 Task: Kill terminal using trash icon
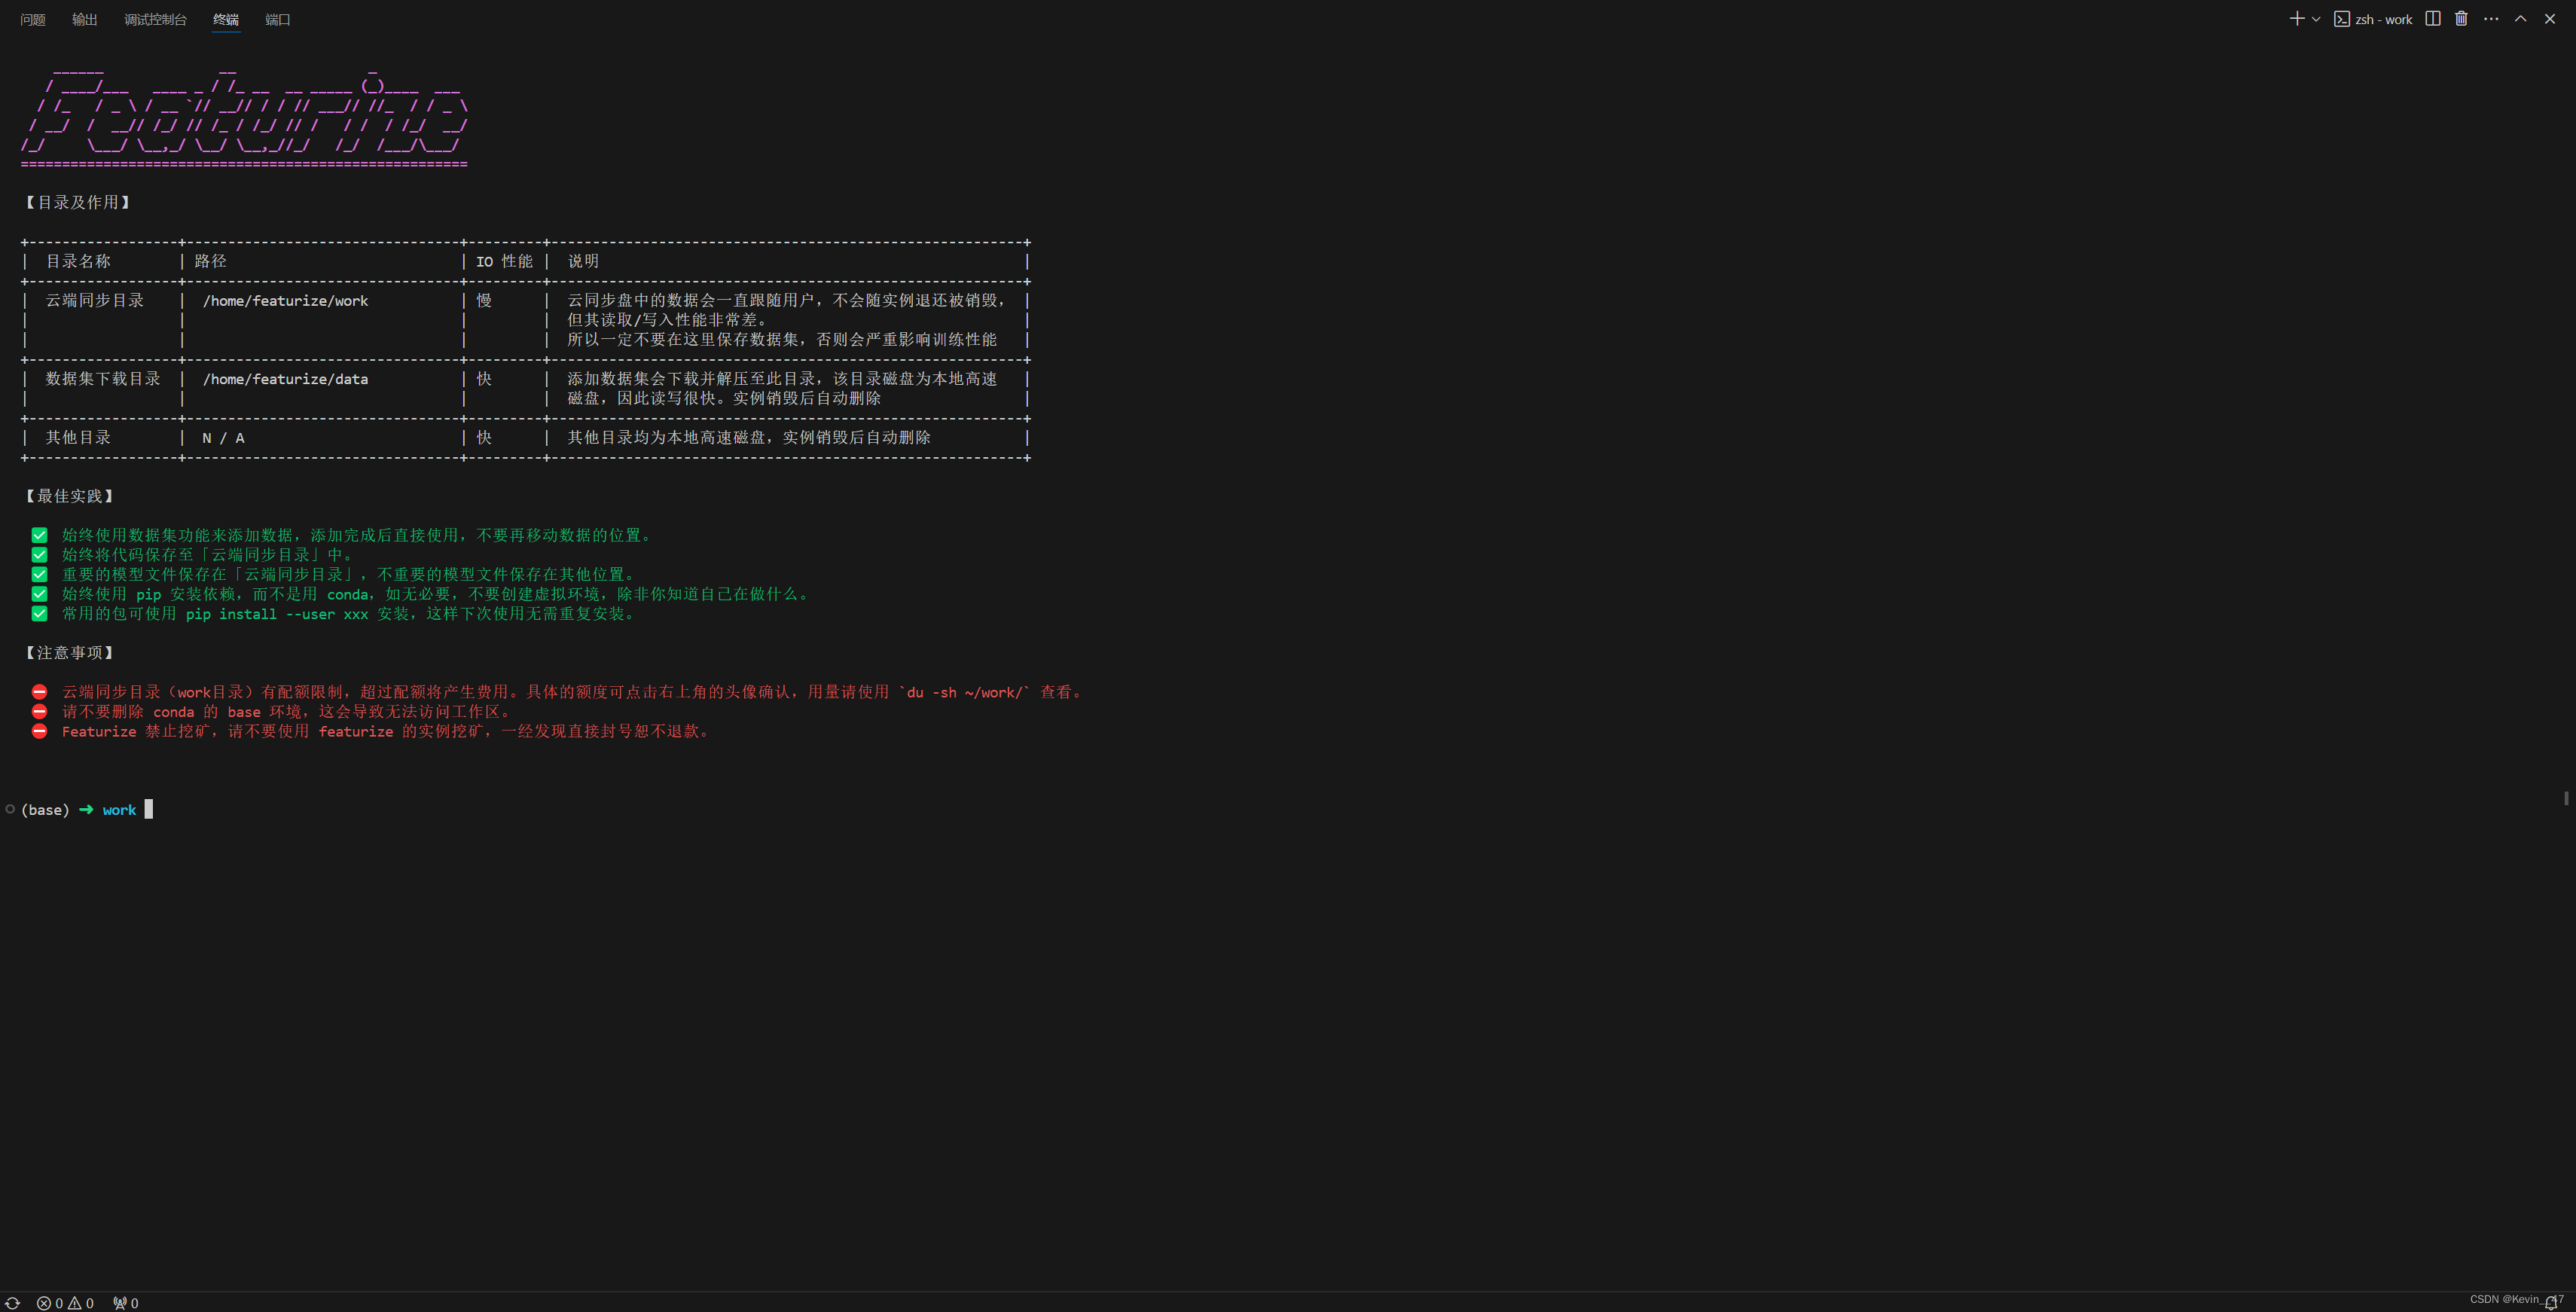pos(2461,19)
